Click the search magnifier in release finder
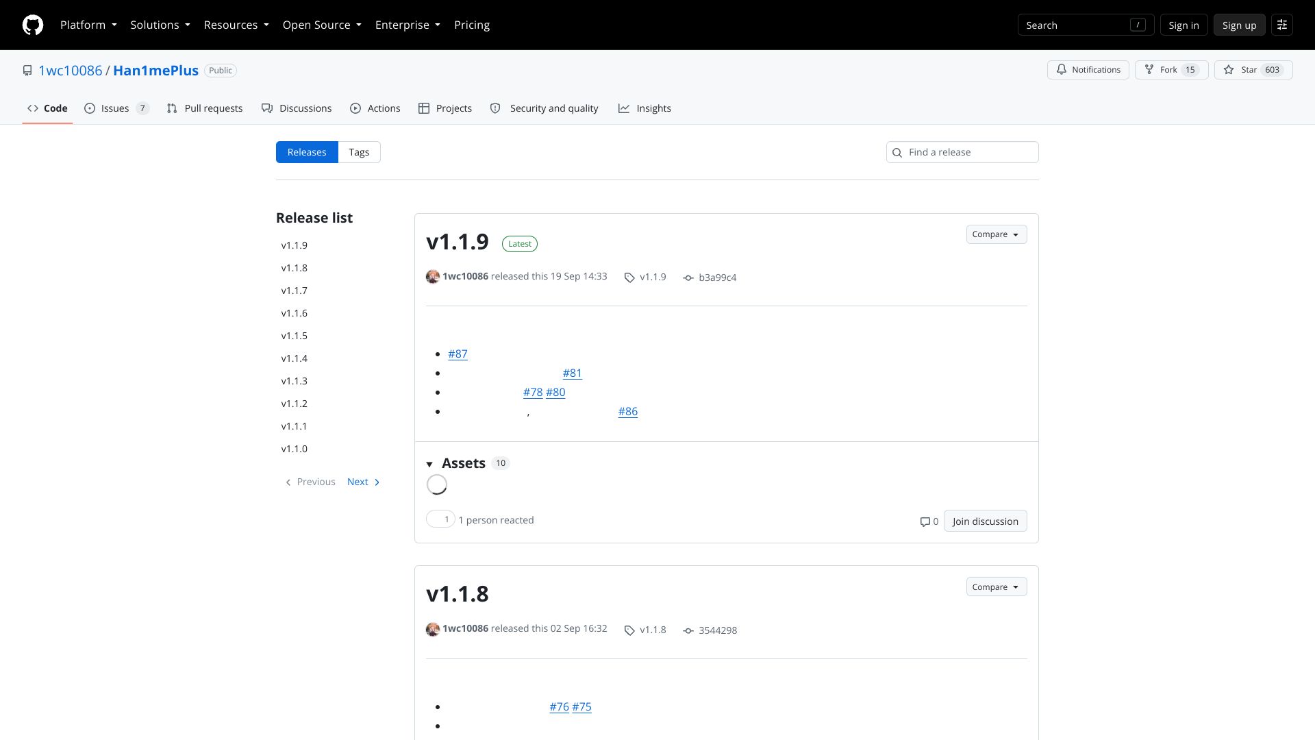The width and height of the screenshot is (1315, 740). tap(897, 153)
